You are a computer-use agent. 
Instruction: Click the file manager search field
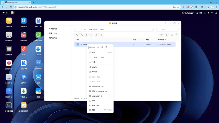[167, 30]
